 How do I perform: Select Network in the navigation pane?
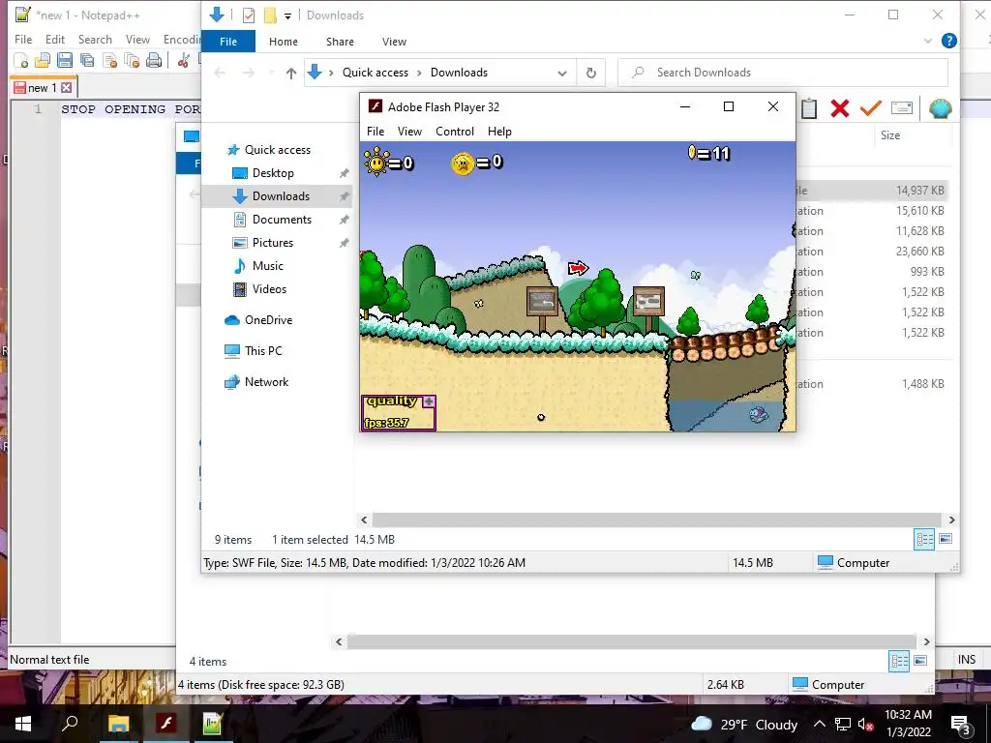pos(266,382)
